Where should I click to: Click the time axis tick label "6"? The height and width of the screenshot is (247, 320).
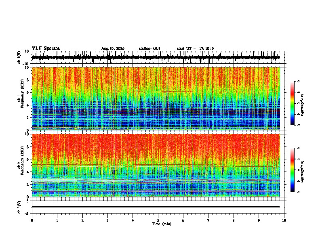tap(183, 220)
